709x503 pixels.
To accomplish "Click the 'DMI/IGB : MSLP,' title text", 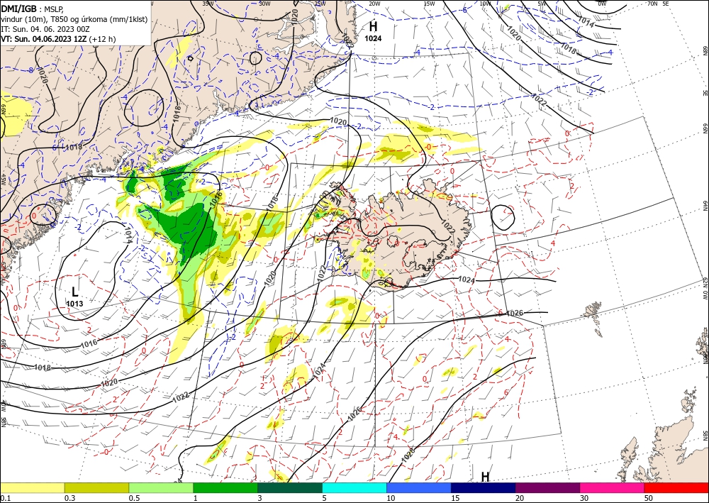I will pyautogui.click(x=33, y=8).
